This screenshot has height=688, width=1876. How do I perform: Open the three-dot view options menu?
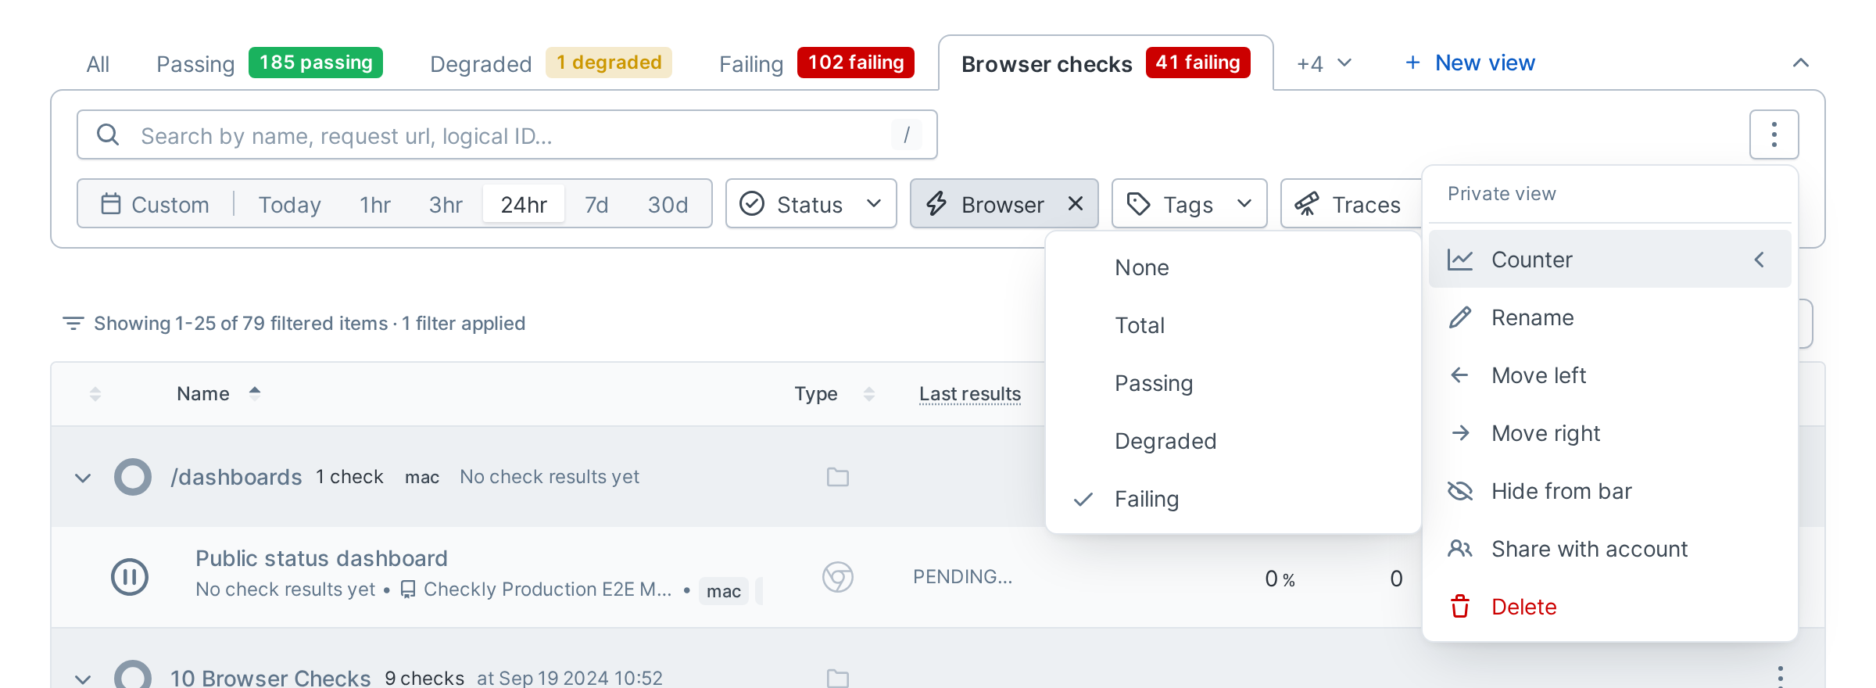(x=1774, y=134)
